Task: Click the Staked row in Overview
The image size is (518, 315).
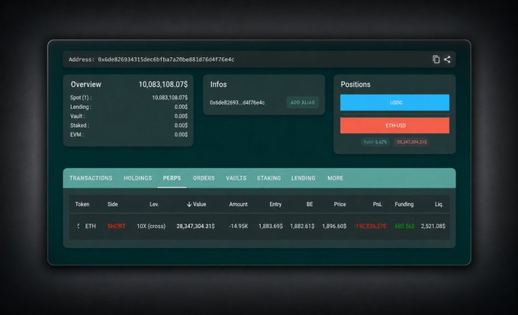Action: click(x=129, y=126)
